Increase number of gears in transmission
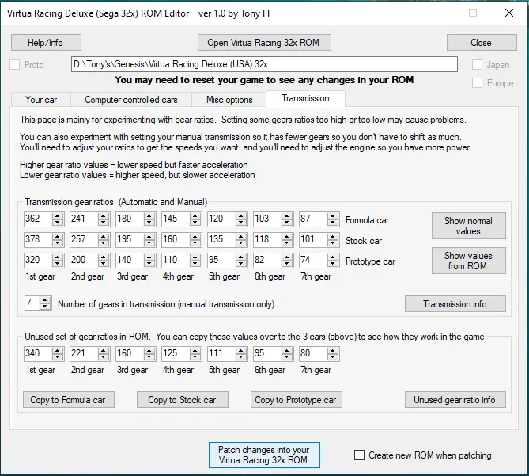529x476 pixels. (x=45, y=300)
